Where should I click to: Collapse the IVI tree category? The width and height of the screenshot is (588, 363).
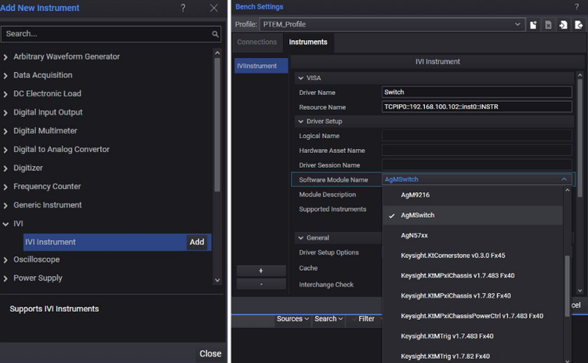click(6, 223)
